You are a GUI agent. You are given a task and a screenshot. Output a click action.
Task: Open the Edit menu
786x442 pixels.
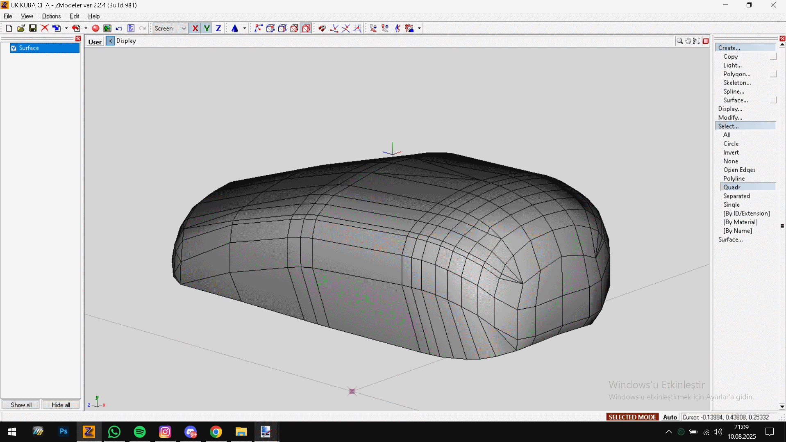(74, 16)
